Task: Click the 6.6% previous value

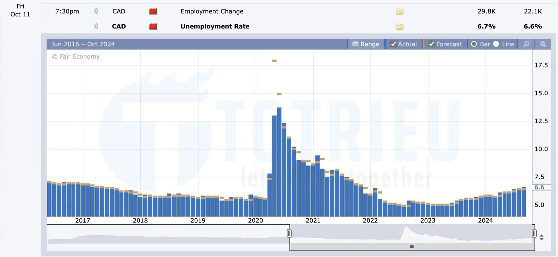Action: point(533,26)
